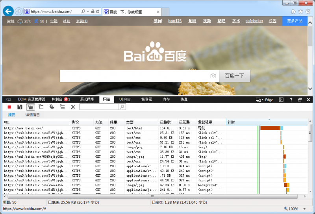Open the UI 响应 tab
This screenshot has height=214, width=315.
pos(125,100)
